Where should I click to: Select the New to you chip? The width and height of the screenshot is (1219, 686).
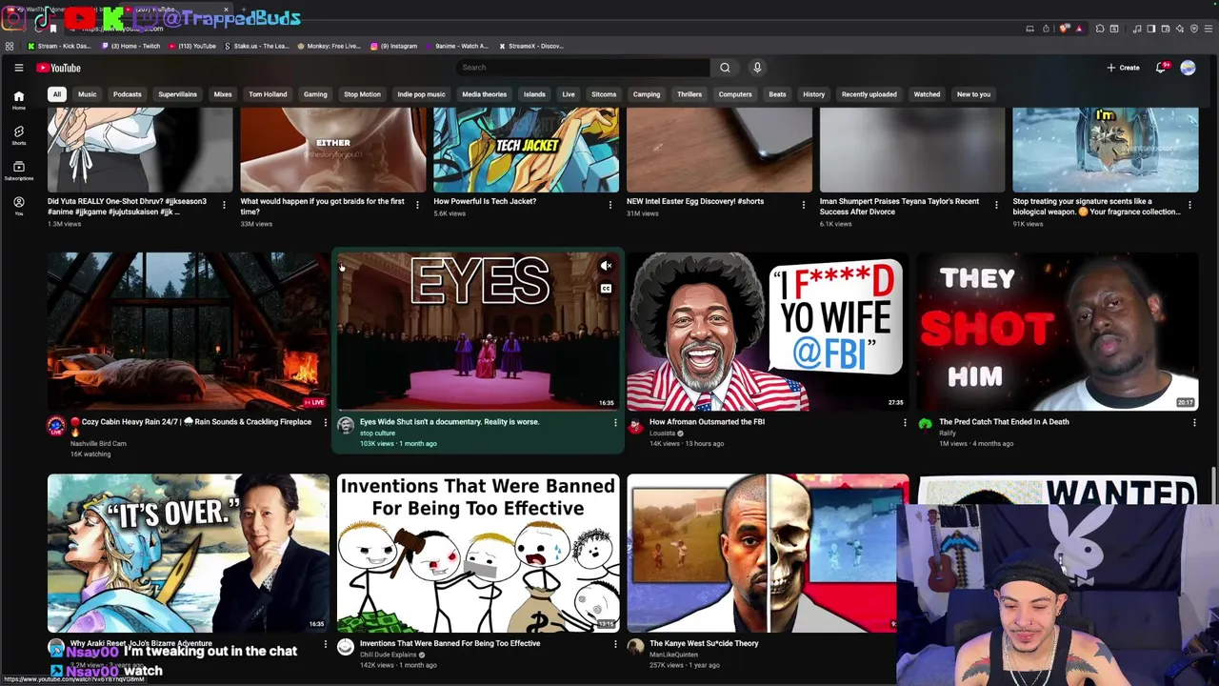973,94
